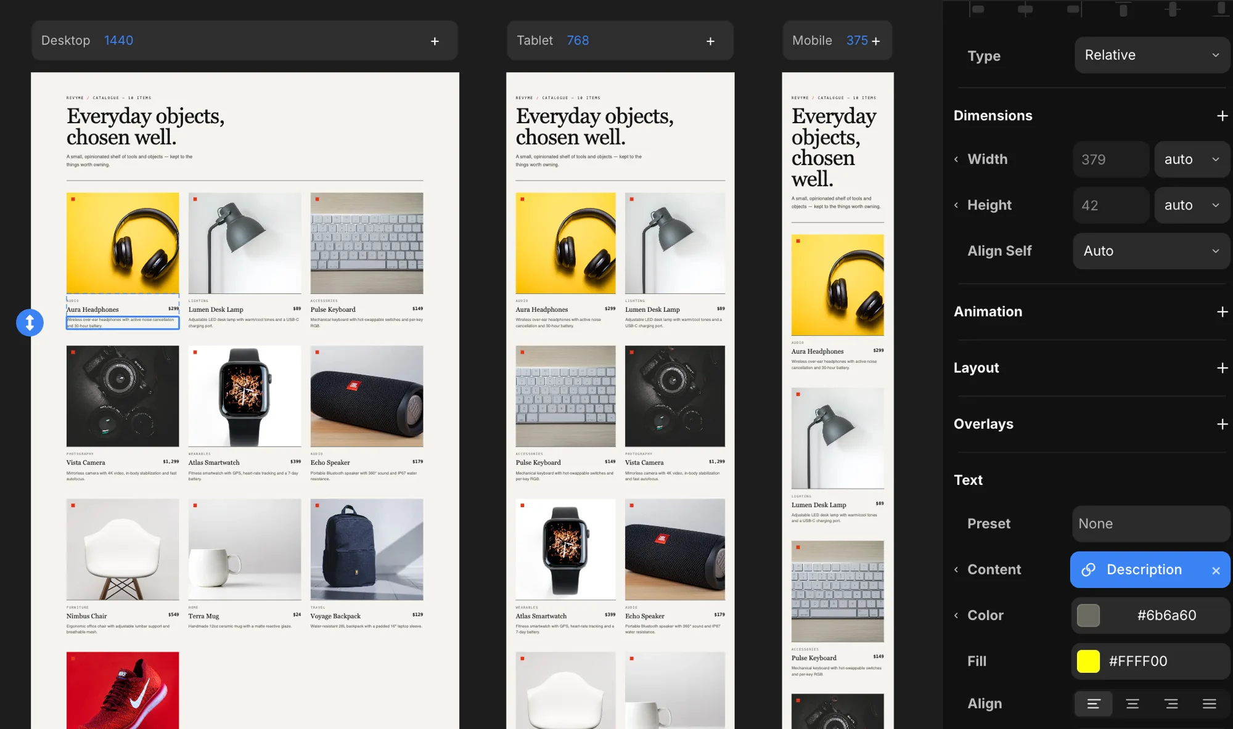Select red sneaker image in Desktop frame
The image size is (1233, 729).
click(x=123, y=690)
